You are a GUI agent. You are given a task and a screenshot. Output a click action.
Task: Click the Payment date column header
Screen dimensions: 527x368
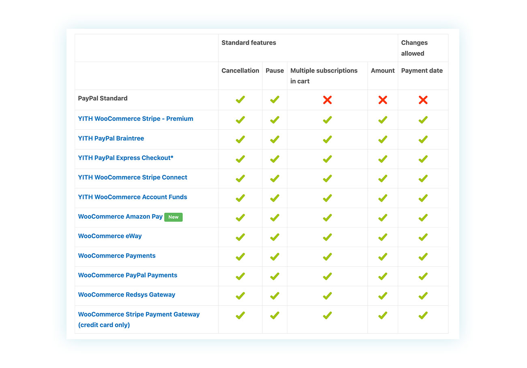pos(422,71)
